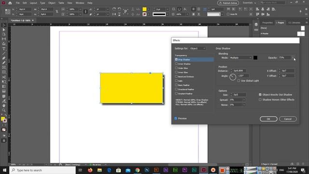Enable the Inner Shadow checkbox
This screenshot has width=309, height=174.
tap(176, 64)
